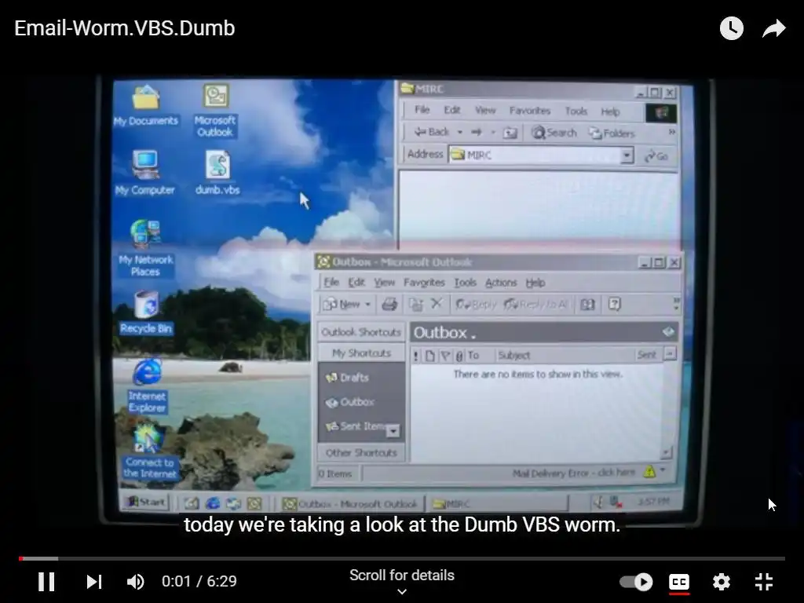Open the video settings gear
Viewport: 804px width, 603px height.
pyautogui.click(x=721, y=582)
